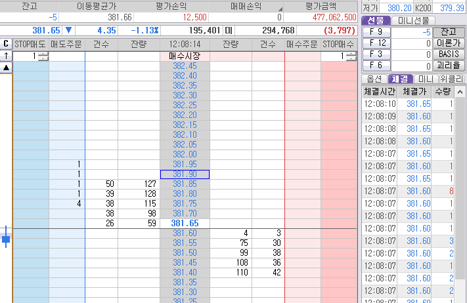Click the 382.00 price cell

[x=185, y=155]
